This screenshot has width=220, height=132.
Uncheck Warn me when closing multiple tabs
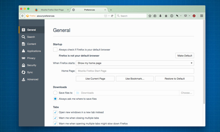coord(55,118)
